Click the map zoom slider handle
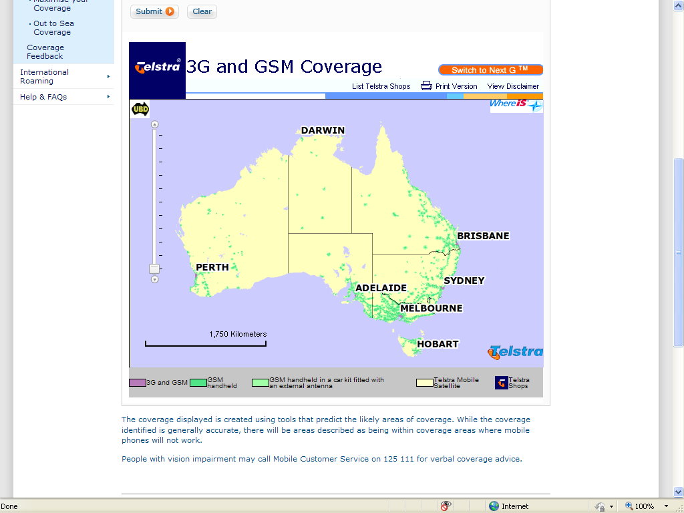 154,269
